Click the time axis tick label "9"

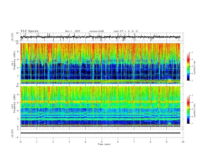point(166,142)
